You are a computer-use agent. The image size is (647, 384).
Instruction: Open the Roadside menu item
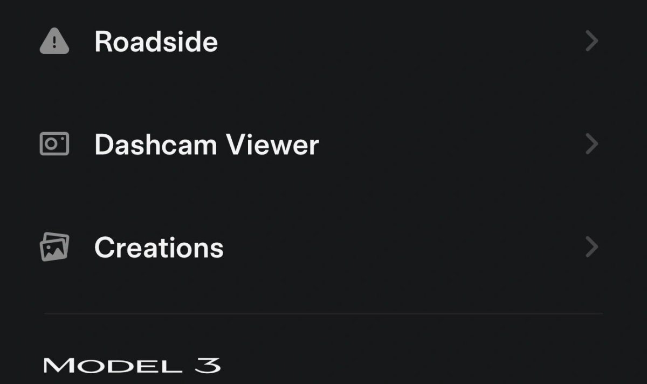click(156, 42)
